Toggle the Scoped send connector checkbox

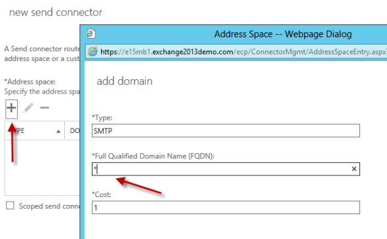tap(10, 206)
